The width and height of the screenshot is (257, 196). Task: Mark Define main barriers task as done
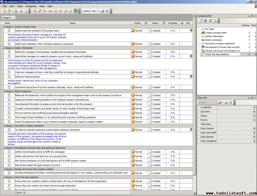9,156
